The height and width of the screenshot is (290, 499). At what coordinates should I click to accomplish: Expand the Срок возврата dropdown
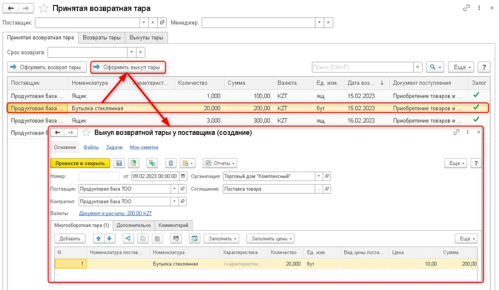[x=131, y=52]
